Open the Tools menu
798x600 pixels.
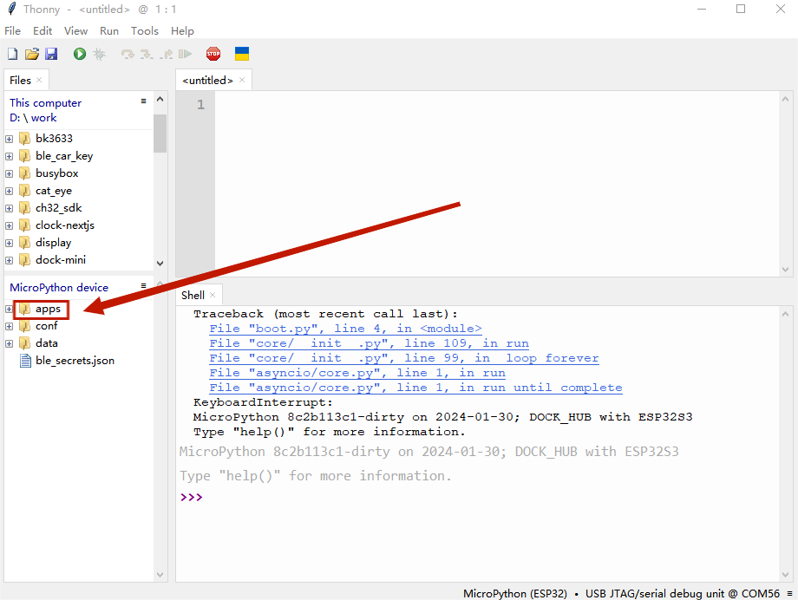click(x=145, y=30)
